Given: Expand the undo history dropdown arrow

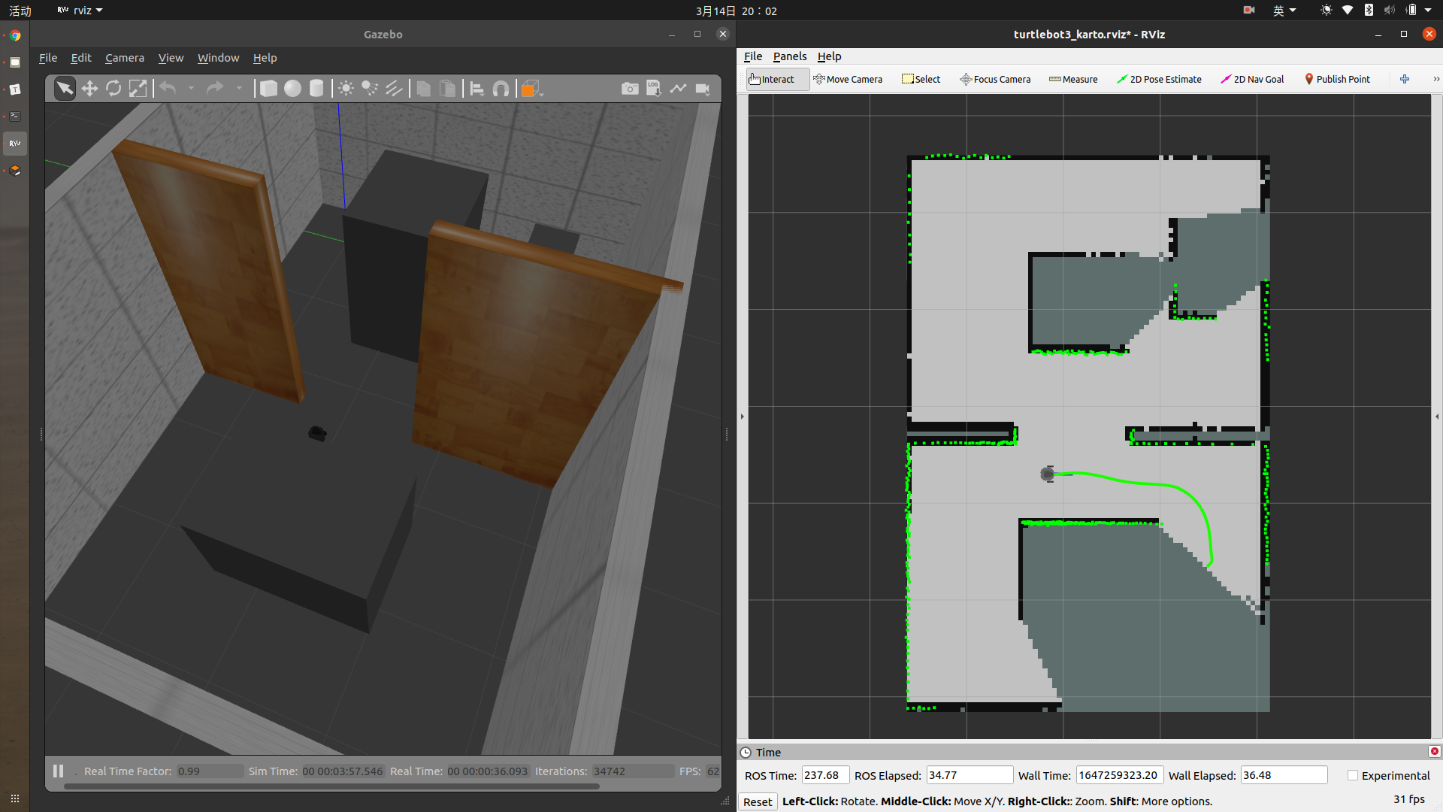Looking at the screenshot, I should (191, 89).
